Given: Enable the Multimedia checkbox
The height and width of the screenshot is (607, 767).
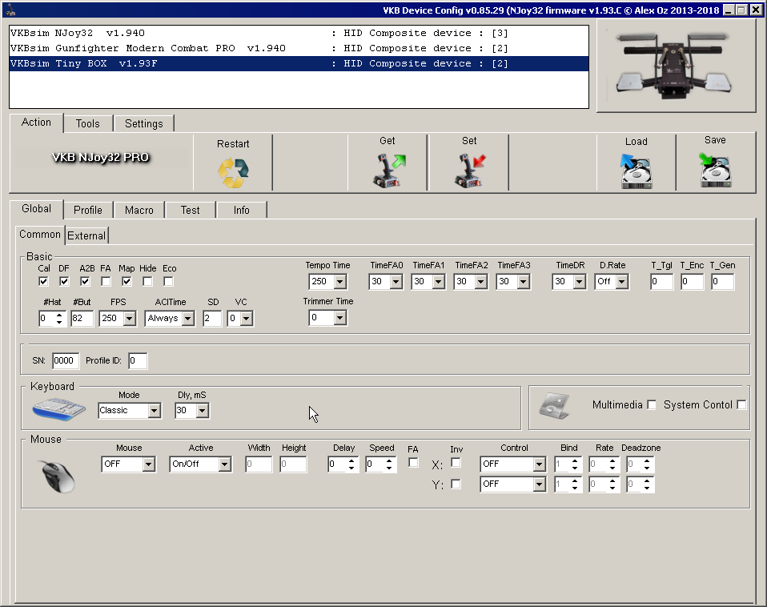Looking at the screenshot, I should pyautogui.click(x=652, y=405).
